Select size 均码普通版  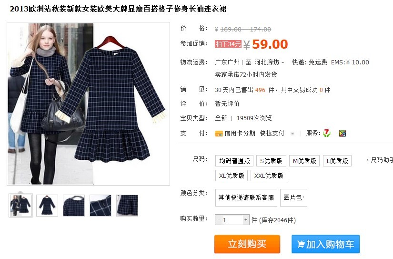click(x=234, y=161)
